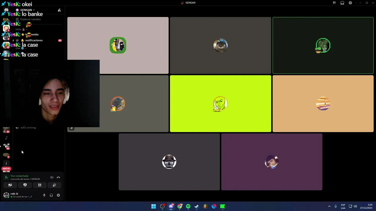Click the green voice connection signal icon

pos(6,177)
